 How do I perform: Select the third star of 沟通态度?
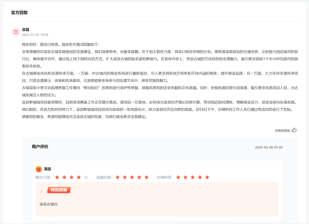132,177
